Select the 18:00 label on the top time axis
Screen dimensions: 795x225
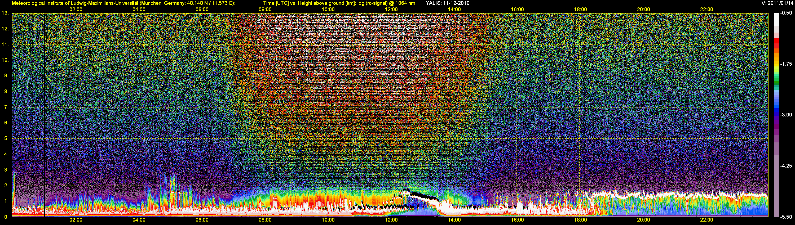[581, 10]
